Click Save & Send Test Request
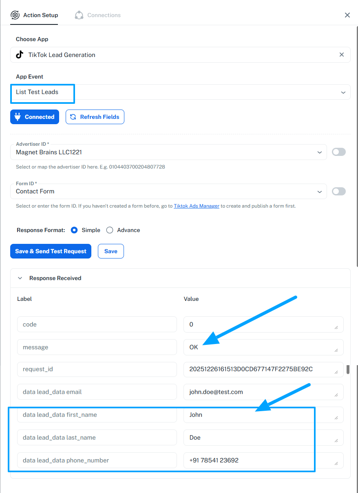Image resolution: width=358 pixels, height=493 pixels. (x=51, y=251)
